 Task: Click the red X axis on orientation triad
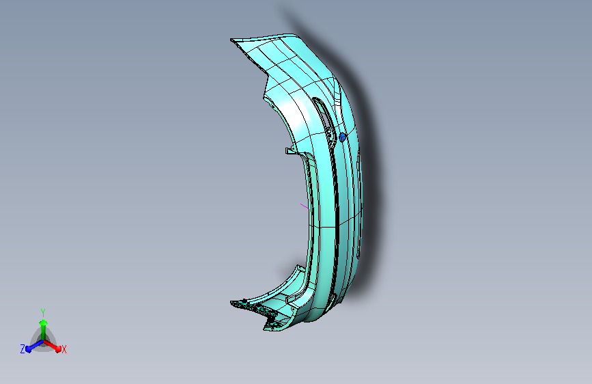click(54, 346)
